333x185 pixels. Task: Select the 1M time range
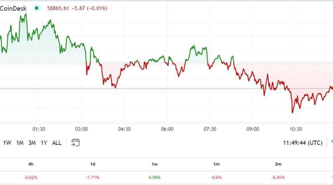click(x=20, y=143)
